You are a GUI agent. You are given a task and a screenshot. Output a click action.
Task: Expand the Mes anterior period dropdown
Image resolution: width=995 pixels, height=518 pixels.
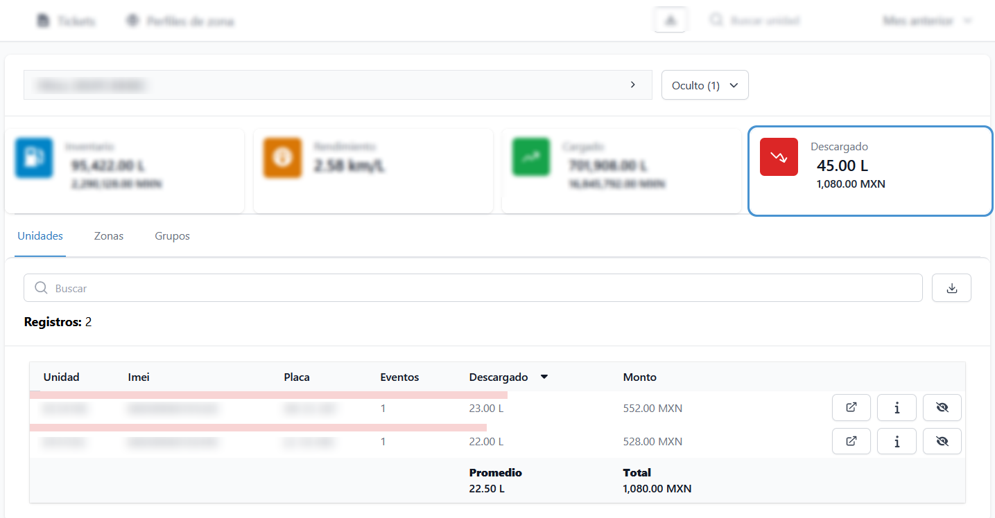[x=927, y=21]
